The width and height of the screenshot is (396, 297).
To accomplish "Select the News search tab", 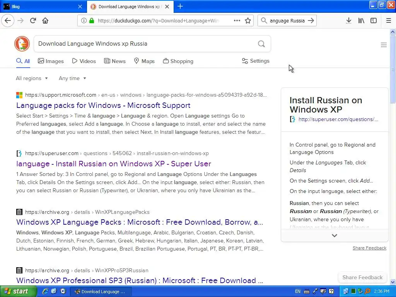I will [x=114, y=61].
